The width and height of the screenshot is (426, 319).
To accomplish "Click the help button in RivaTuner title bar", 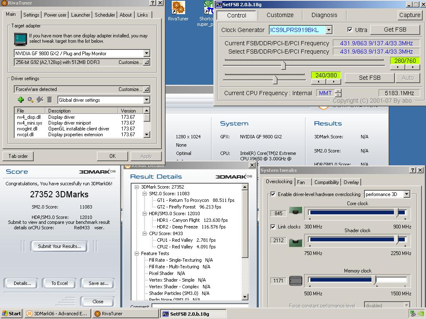I will coord(153,3).
